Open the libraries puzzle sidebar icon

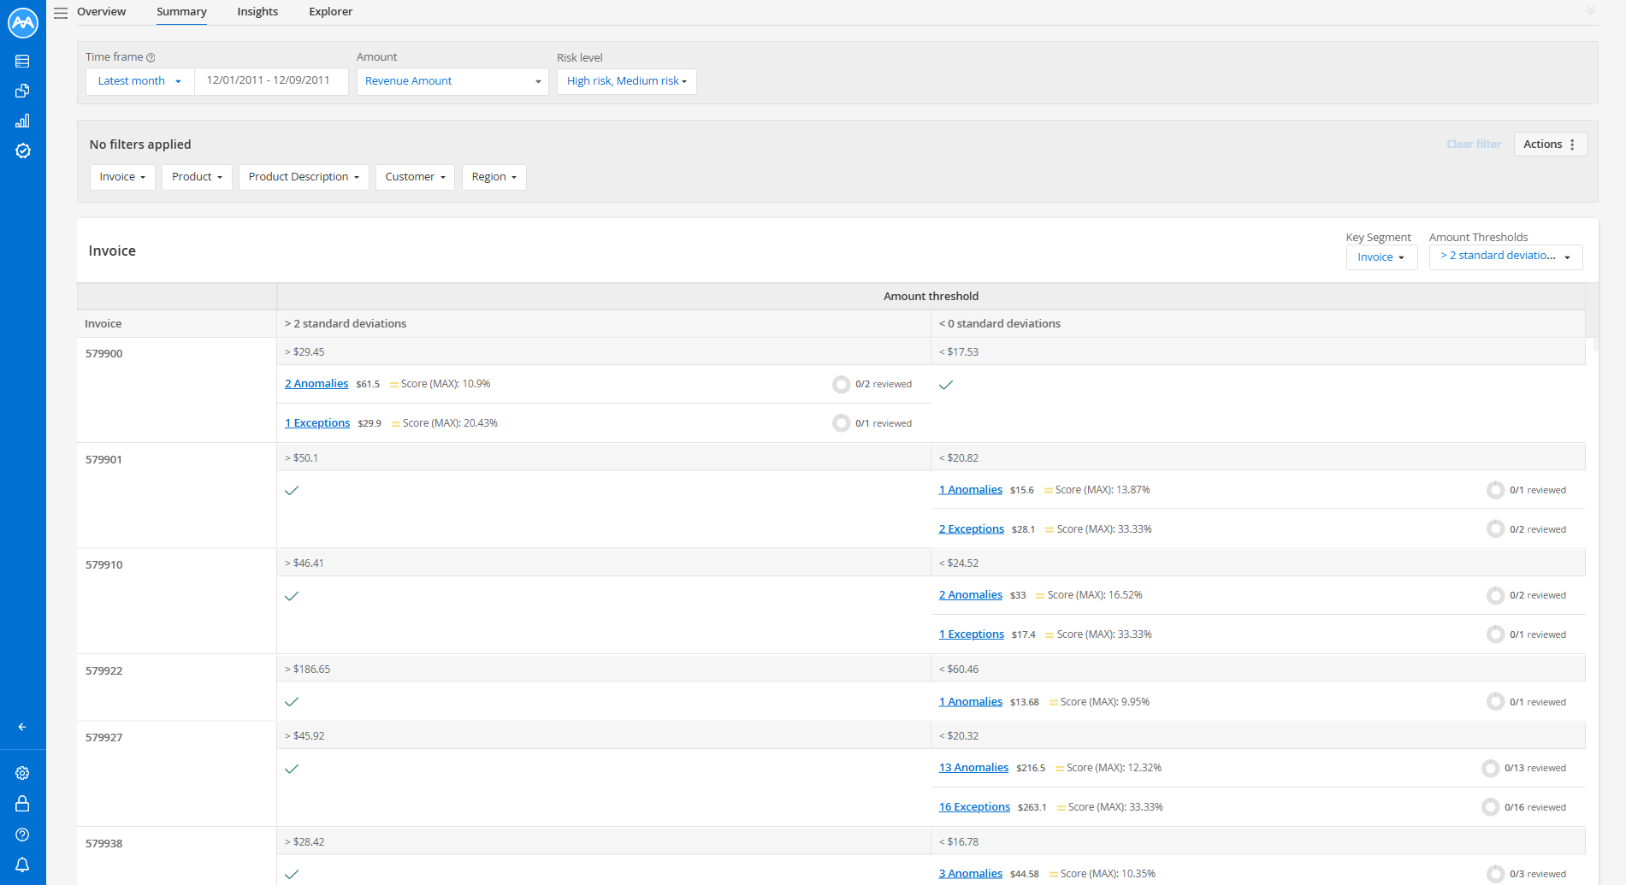22,91
